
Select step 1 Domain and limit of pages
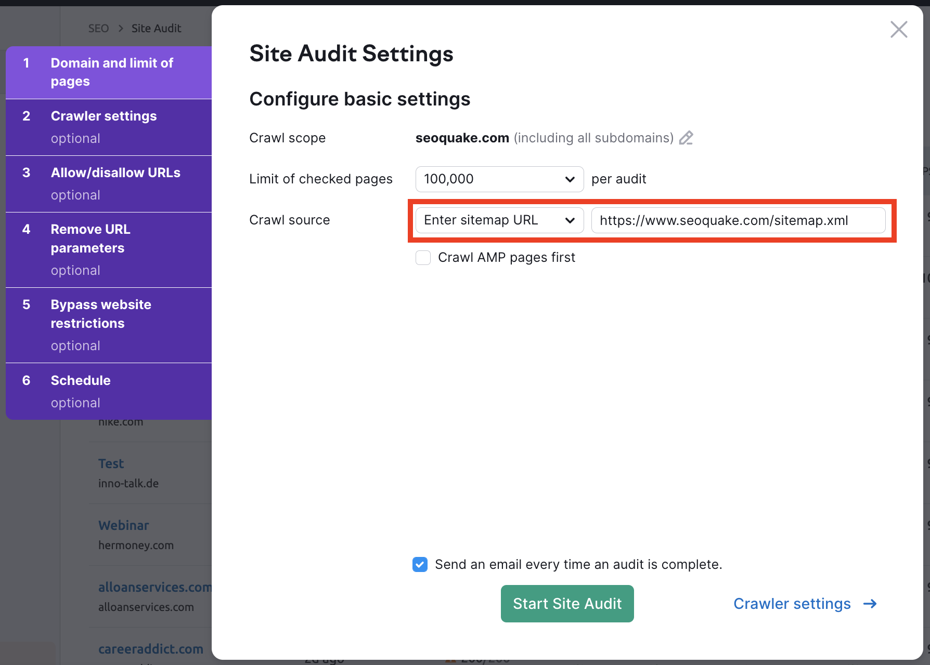109,72
